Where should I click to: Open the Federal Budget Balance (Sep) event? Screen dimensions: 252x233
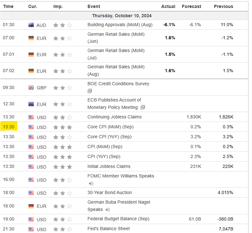(118, 219)
